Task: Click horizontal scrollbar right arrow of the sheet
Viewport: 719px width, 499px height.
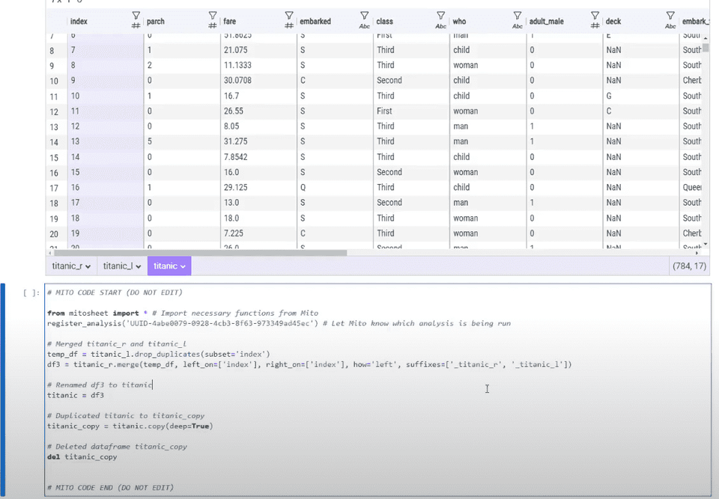Action: pyautogui.click(x=697, y=253)
